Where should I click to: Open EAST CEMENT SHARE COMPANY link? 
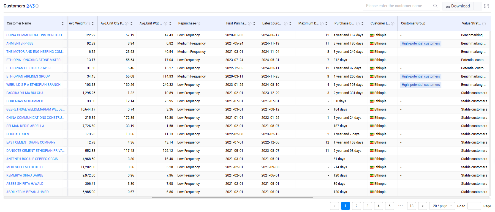pyautogui.click(x=31, y=142)
